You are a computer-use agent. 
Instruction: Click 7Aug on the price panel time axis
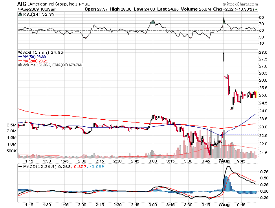224,161
